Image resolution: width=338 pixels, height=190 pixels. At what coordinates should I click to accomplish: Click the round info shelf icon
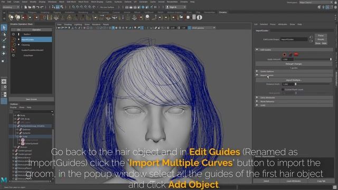tap(200, 17)
